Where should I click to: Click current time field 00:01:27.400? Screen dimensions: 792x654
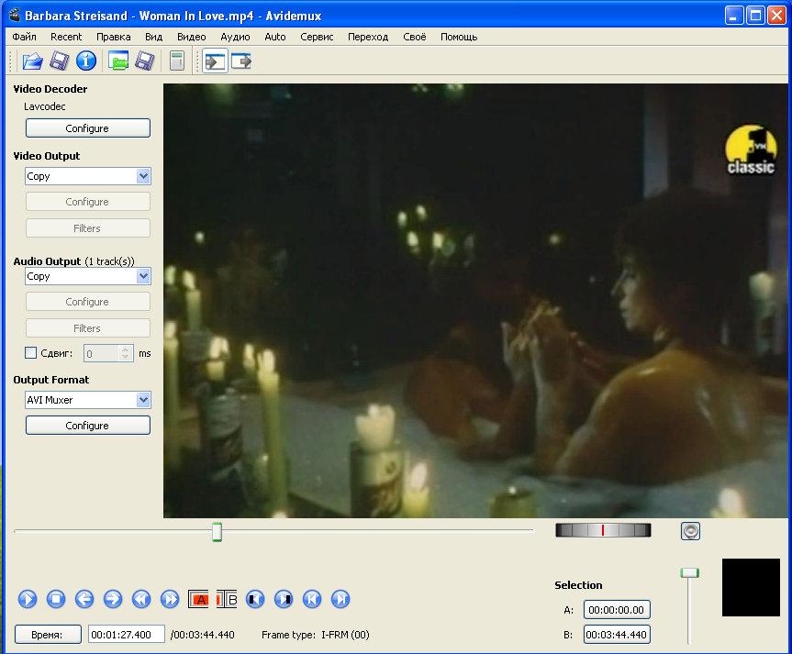(127, 635)
